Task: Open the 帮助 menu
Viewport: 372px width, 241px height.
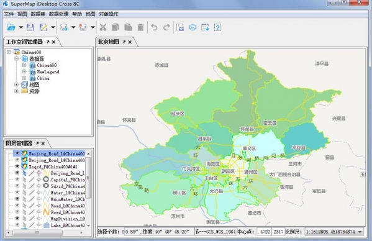Action: [77, 14]
